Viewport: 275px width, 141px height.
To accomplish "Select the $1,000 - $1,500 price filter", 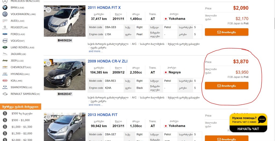I will (22, 127).
